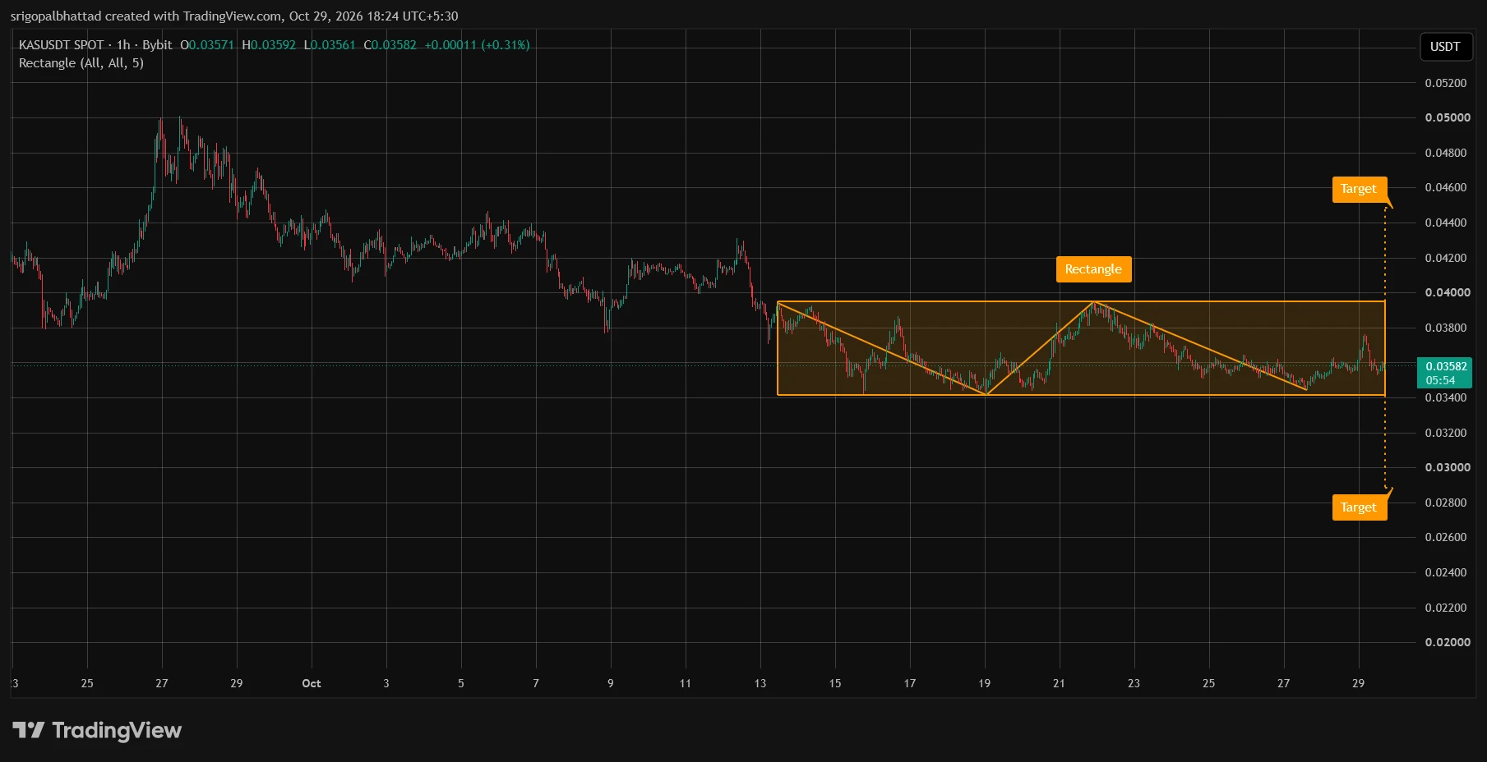This screenshot has height=762, width=1487.
Task: Click the 0.04000 price axis label
Action: tap(1448, 292)
